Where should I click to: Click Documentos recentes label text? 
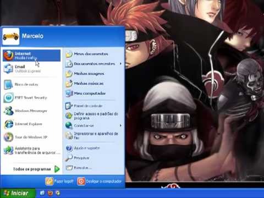click(x=95, y=64)
